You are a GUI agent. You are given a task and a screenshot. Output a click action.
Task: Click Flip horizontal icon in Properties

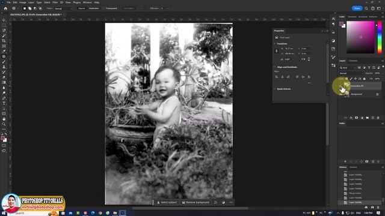pos(303,59)
